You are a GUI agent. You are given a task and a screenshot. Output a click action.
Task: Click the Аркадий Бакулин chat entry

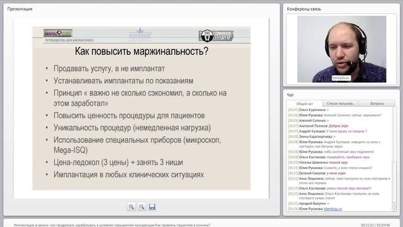click(309, 203)
